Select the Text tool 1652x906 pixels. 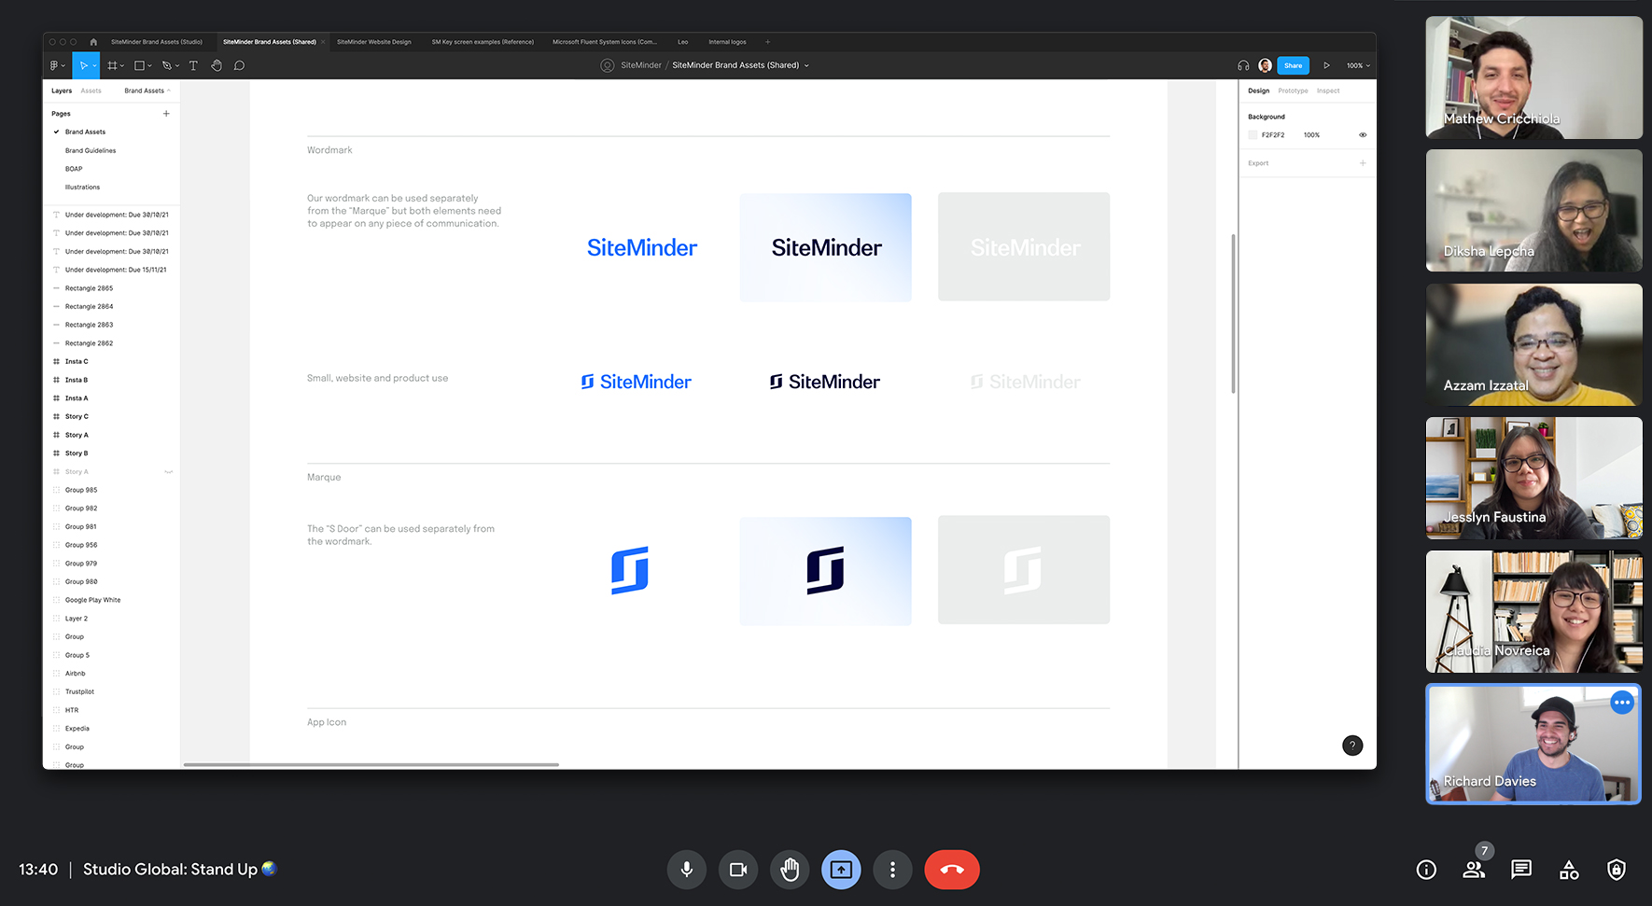click(x=193, y=65)
